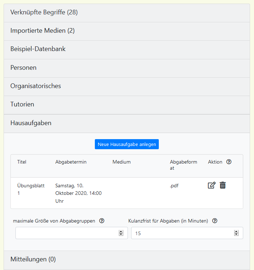Open the Beispiel-Datenbank section
The width and height of the screenshot is (254, 270).
point(38,49)
